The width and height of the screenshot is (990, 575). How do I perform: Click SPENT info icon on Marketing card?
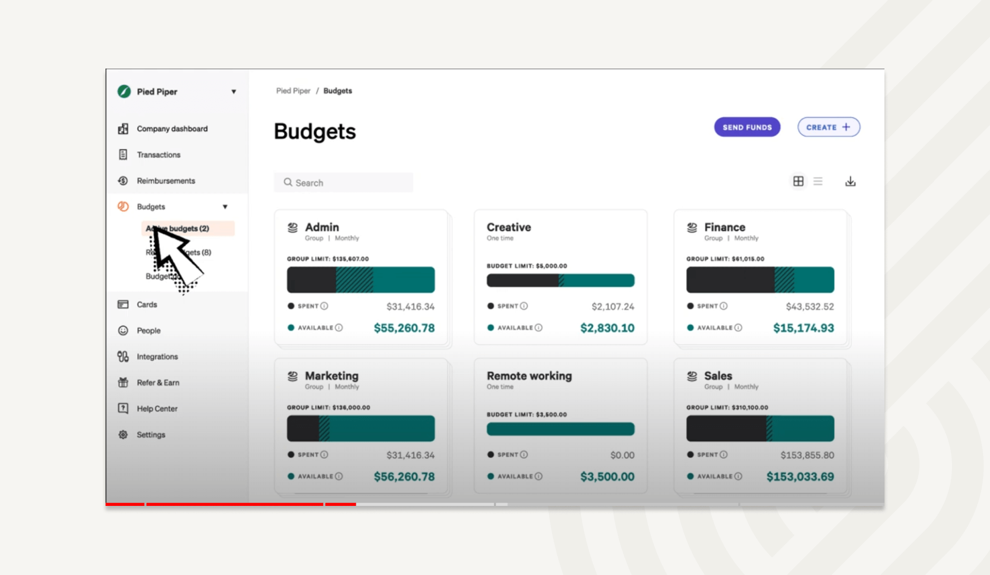(324, 455)
